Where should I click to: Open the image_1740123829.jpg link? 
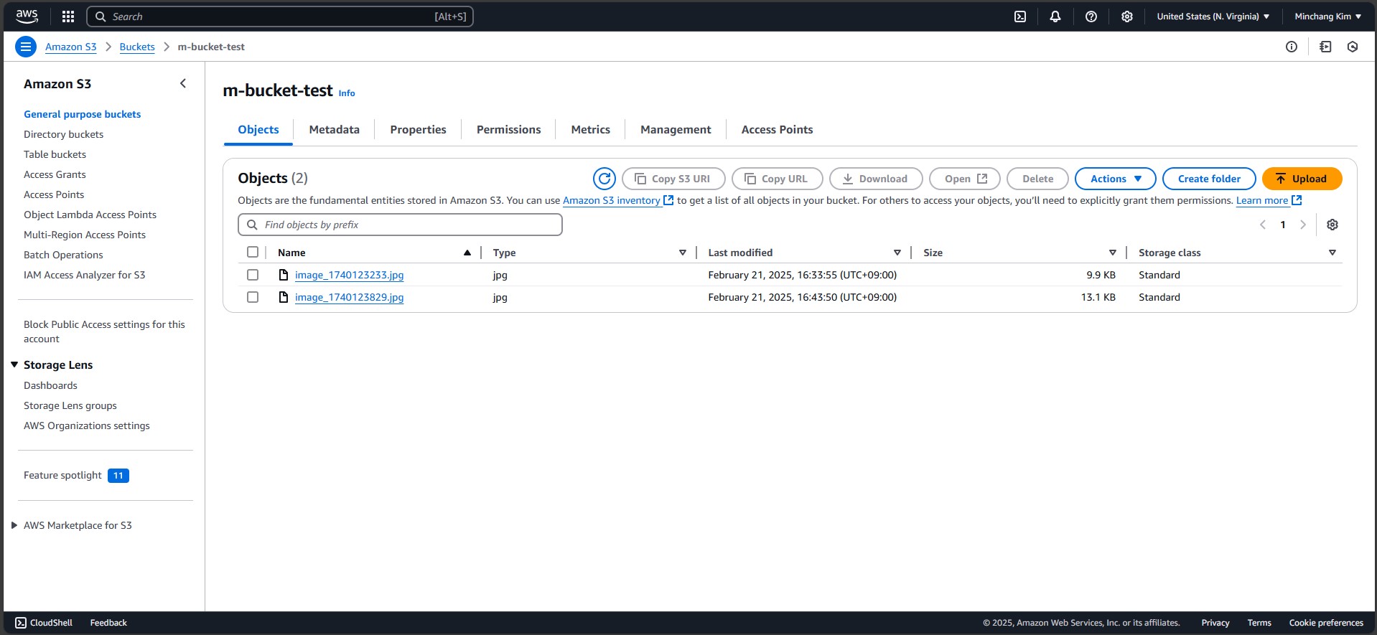tap(349, 297)
